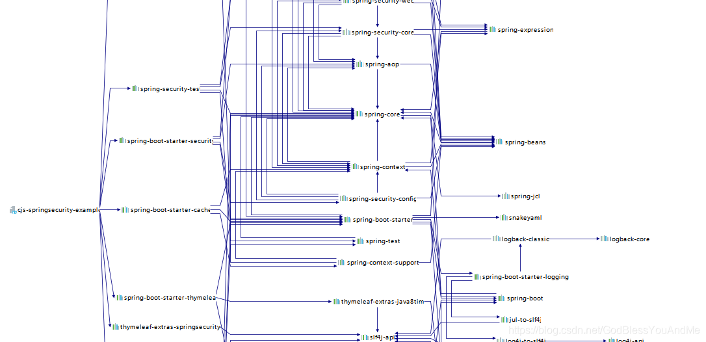This screenshot has height=342, width=706.
Task: Click the spring-core library icon
Action: click(360, 114)
